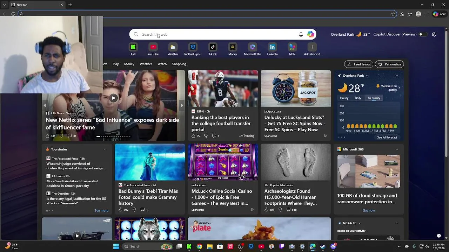Like the college football transfer article

click(193, 136)
